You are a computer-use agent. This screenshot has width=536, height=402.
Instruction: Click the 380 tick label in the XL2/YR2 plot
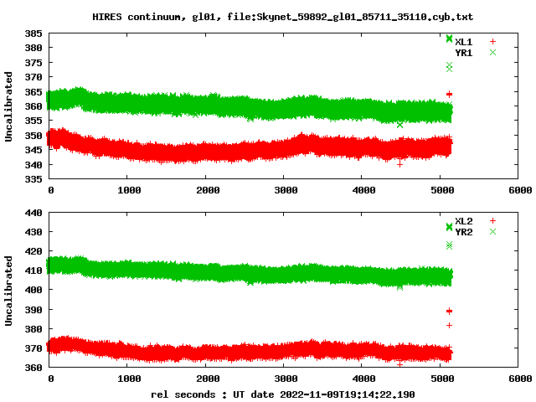pyautogui.click(x=33, y=329)
